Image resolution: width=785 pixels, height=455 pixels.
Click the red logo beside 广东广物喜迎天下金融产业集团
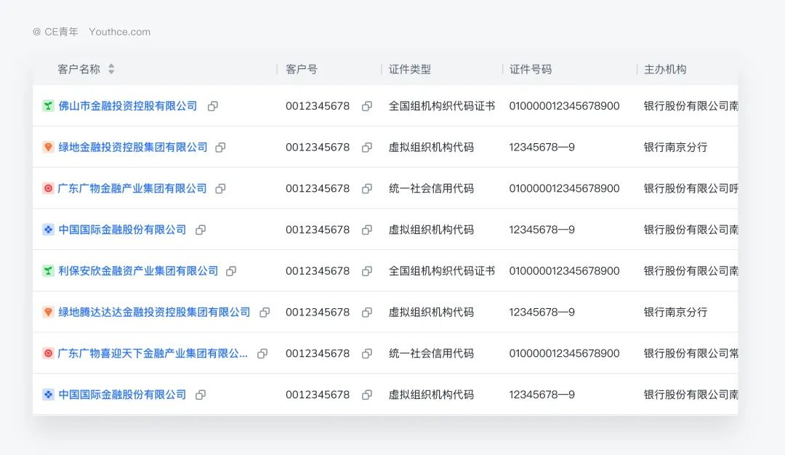(48, 353)
